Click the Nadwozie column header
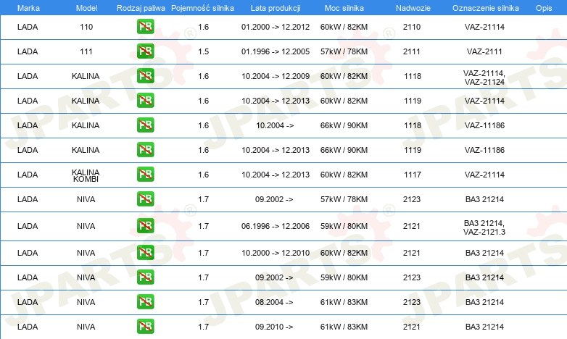 (413, 8)
